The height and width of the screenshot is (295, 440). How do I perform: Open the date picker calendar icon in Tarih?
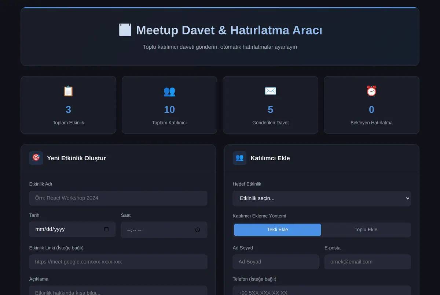click(x=106, y=229)
